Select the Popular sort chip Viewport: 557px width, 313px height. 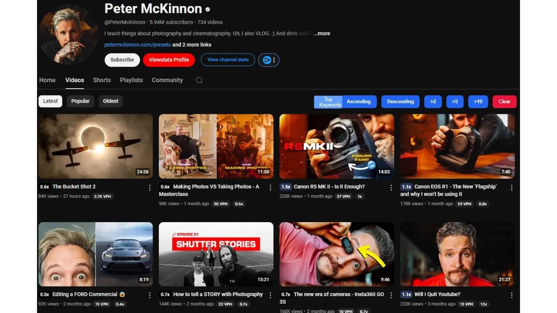point(81,101)
